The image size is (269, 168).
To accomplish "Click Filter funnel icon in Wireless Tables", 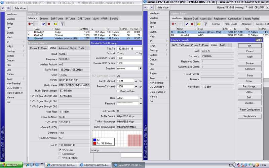I will (206, 24).
